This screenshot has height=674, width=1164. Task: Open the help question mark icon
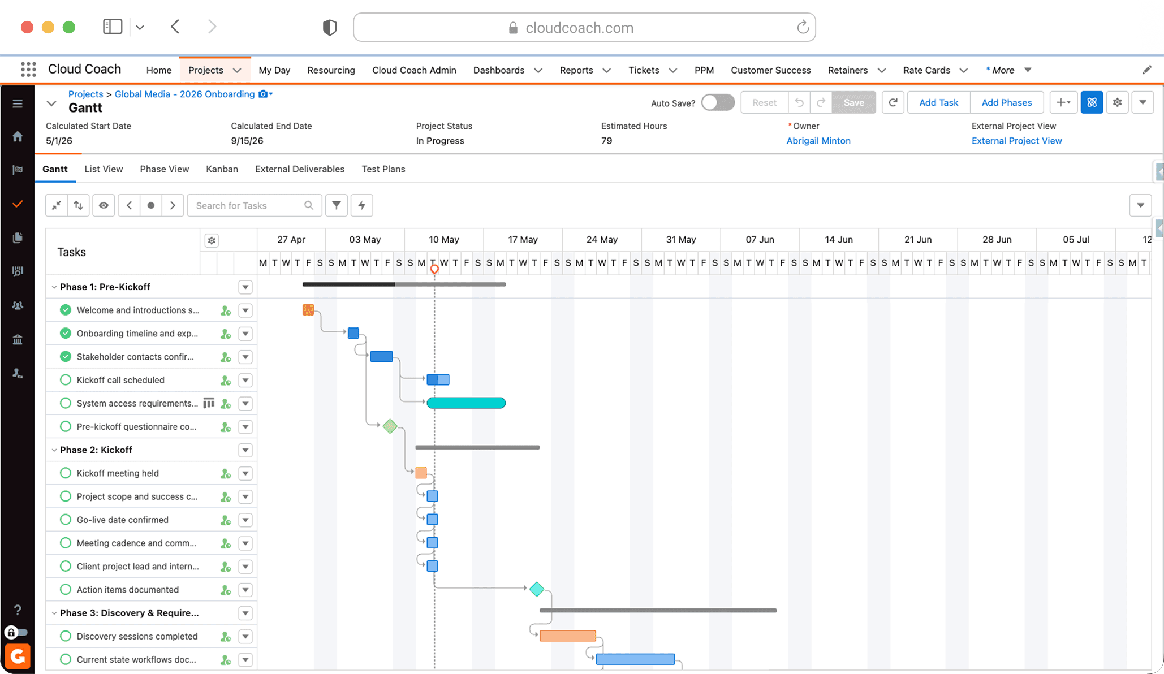point(18,610)
